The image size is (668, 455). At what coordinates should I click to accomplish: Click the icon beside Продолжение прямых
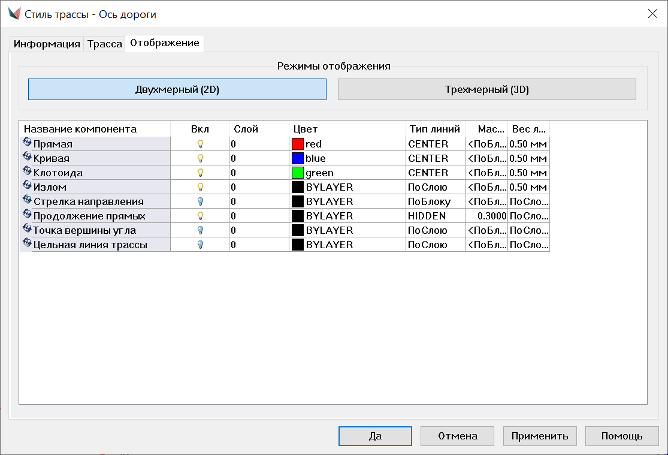click(x=27, y=215)
